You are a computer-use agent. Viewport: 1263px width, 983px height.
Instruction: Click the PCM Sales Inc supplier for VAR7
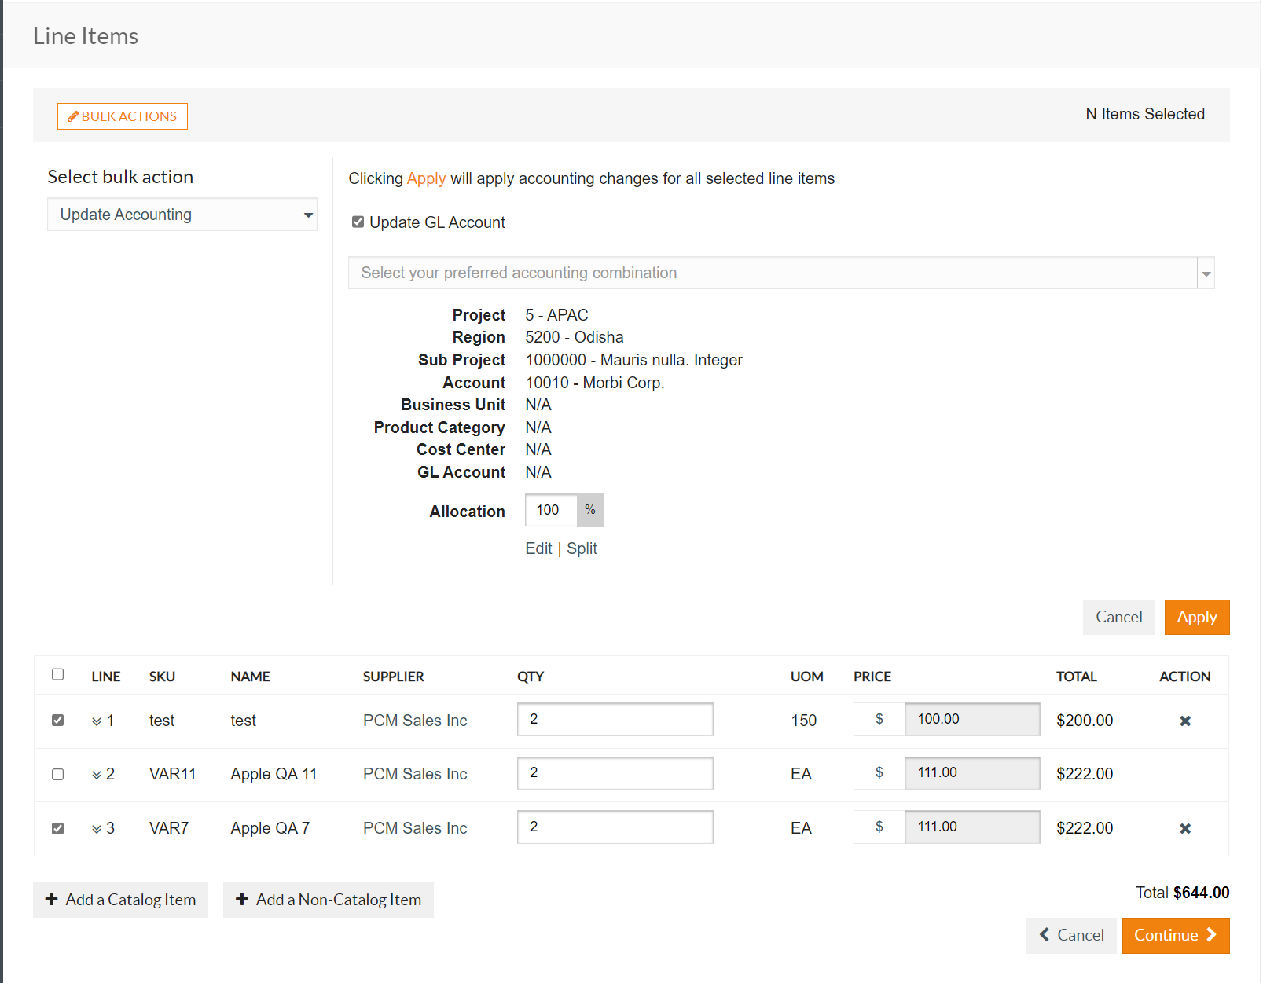pos(415,828)
